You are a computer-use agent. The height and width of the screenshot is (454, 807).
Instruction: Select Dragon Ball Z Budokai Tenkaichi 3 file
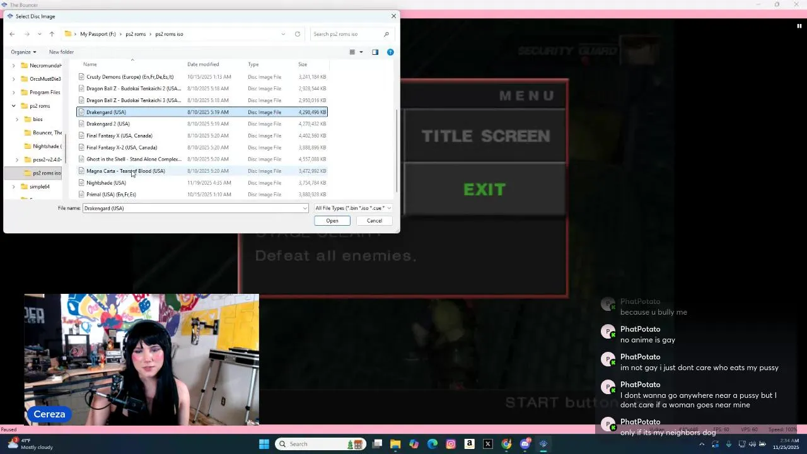pyautogui.click(x=202, y=100)
